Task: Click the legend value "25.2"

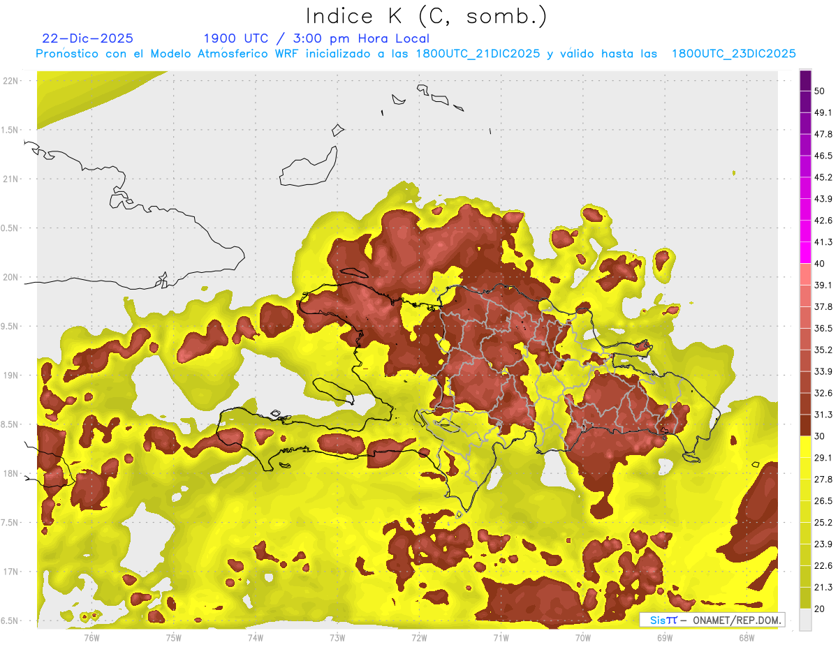Action: [823, 522]
